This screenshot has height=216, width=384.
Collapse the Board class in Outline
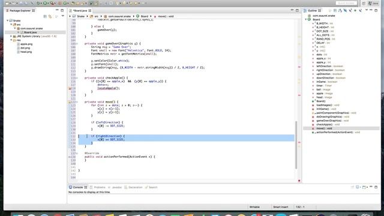tap(306, 19)
